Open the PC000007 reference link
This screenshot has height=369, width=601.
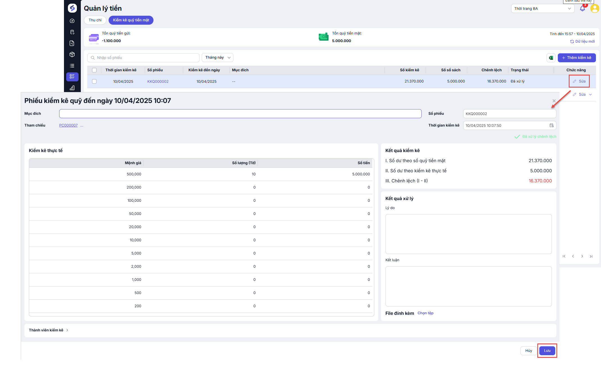68,125
